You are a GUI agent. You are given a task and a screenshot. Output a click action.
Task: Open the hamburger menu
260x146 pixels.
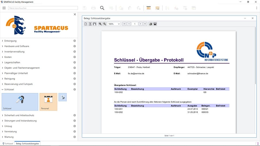(x=4, y=8)
